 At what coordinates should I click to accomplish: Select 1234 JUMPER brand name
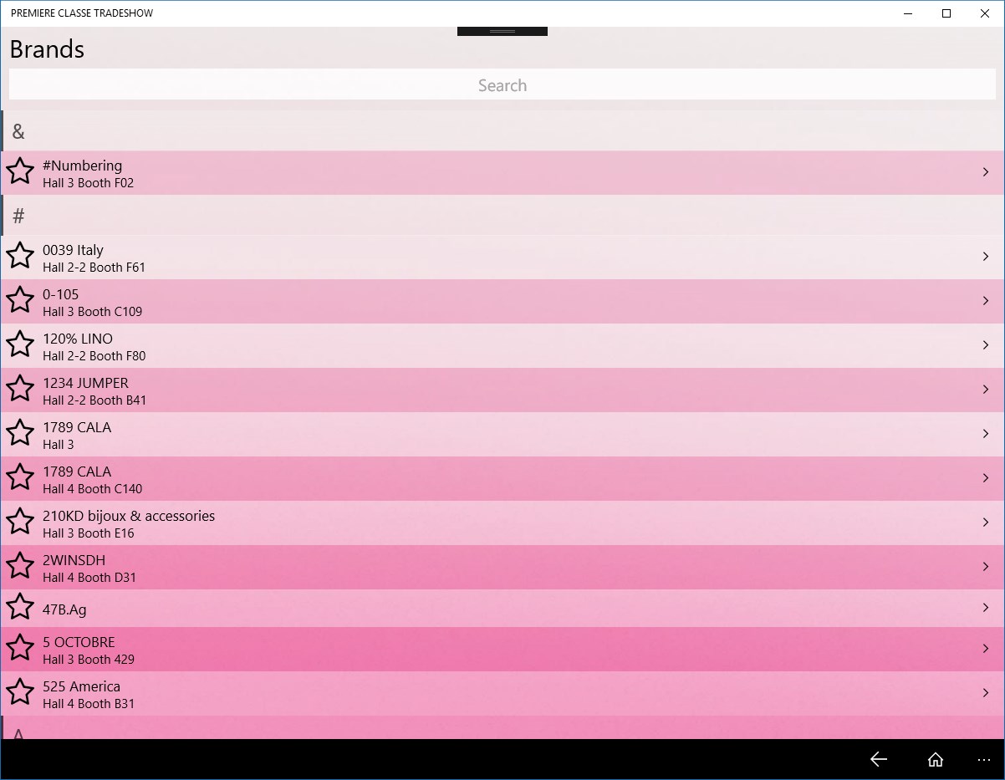click(x=85, y=383)
